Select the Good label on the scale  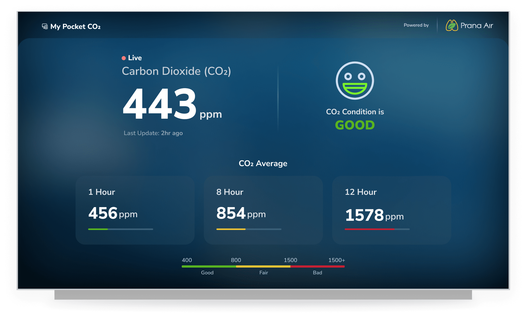[x=207, y=272]
